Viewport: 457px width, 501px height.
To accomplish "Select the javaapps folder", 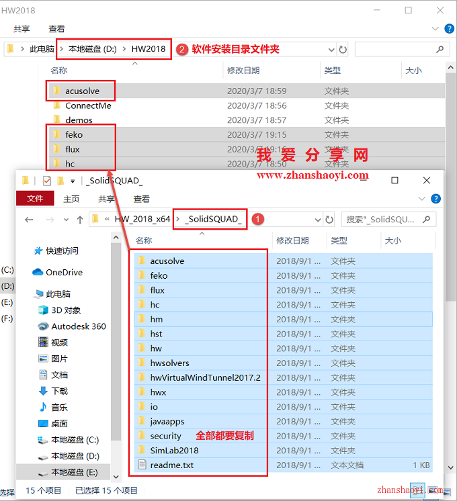I will pos(284,422).
